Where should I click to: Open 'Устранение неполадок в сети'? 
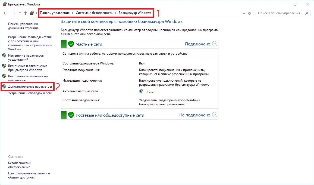coord(30,93)
